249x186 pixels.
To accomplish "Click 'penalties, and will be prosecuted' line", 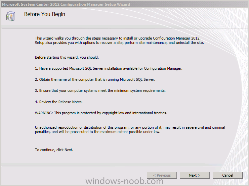I will tap(98, 132).
